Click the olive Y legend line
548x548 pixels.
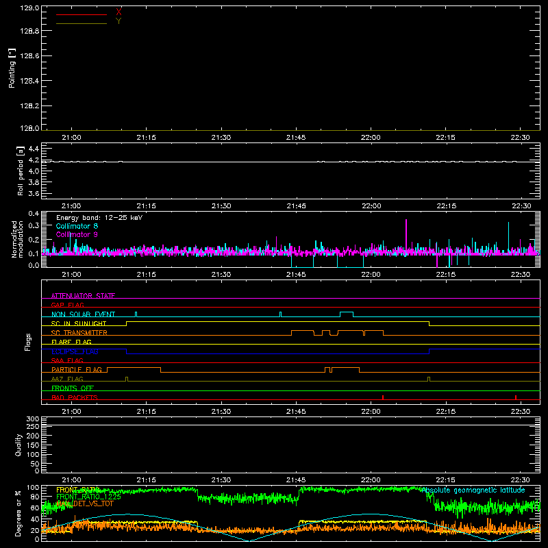(81, 24)
